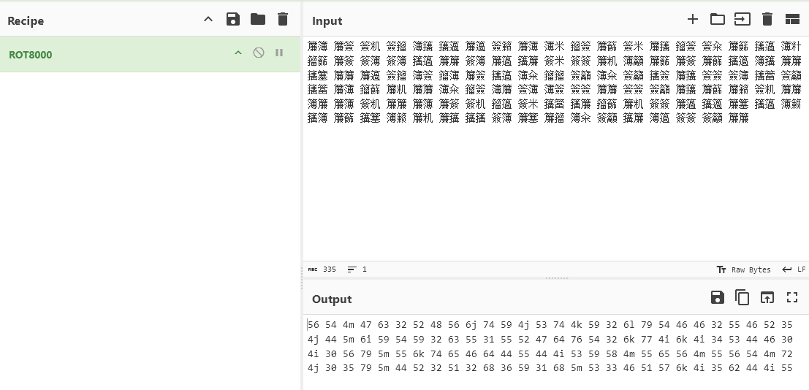Open the Raw Bytes encoding selector
Image resolution: width=809 pixels, height=390 pixels.
tap(743, 269)
